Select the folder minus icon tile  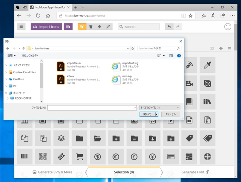[x=134, y=138]
